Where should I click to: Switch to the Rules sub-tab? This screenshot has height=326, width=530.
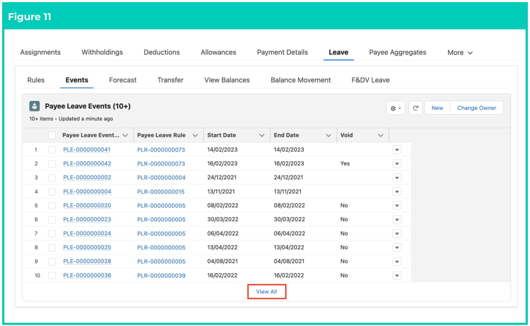pyautogui.click(x=36, y=80)
